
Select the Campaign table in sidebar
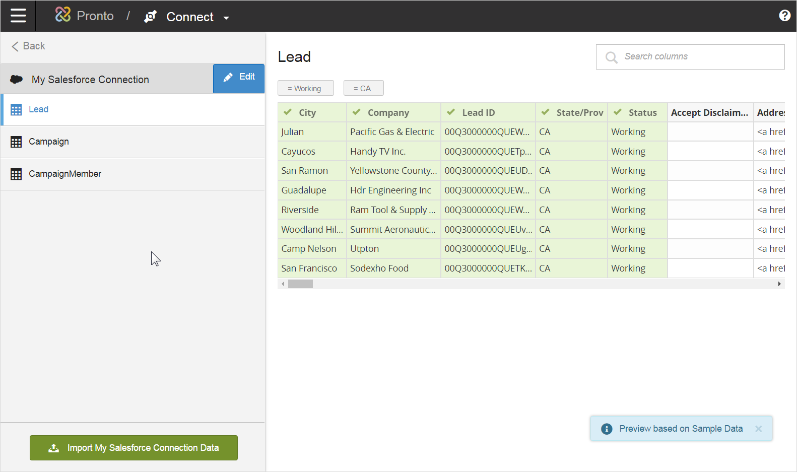click(x=48, y=142)
